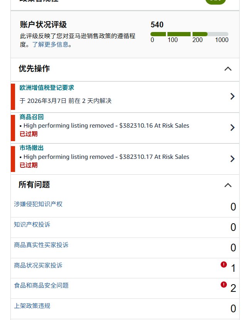This screenshot has height=320, width=245.
Task: Open 商品召回 right arrow chevron
Action: (x=232, y=128)
